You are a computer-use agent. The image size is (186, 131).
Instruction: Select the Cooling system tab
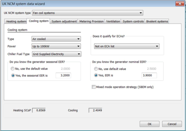[x=38, y=21]
